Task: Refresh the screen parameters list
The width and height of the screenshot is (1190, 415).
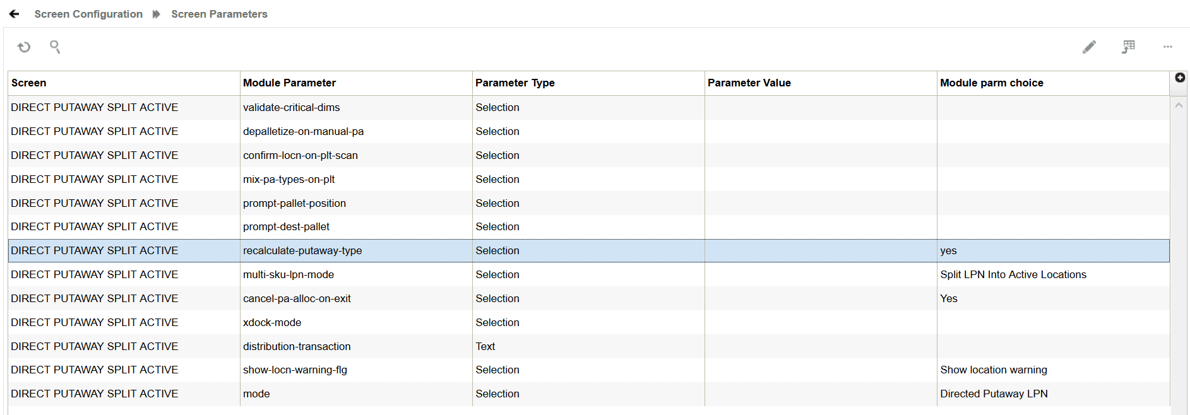Action: 24,47
